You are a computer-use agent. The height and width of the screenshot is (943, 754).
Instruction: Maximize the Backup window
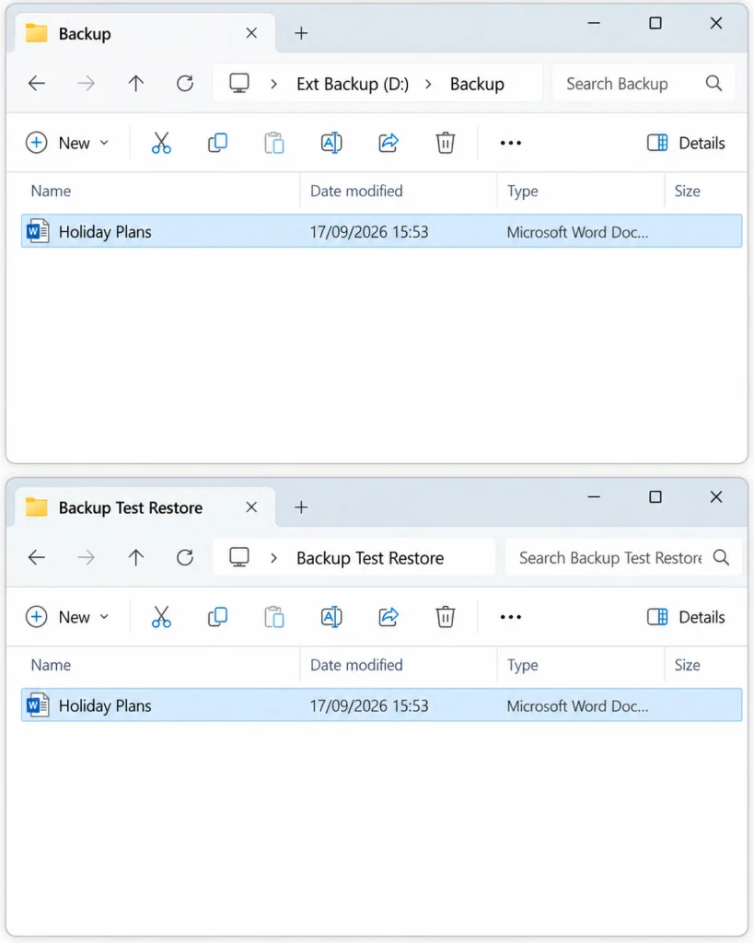click(x=655, y=23)
